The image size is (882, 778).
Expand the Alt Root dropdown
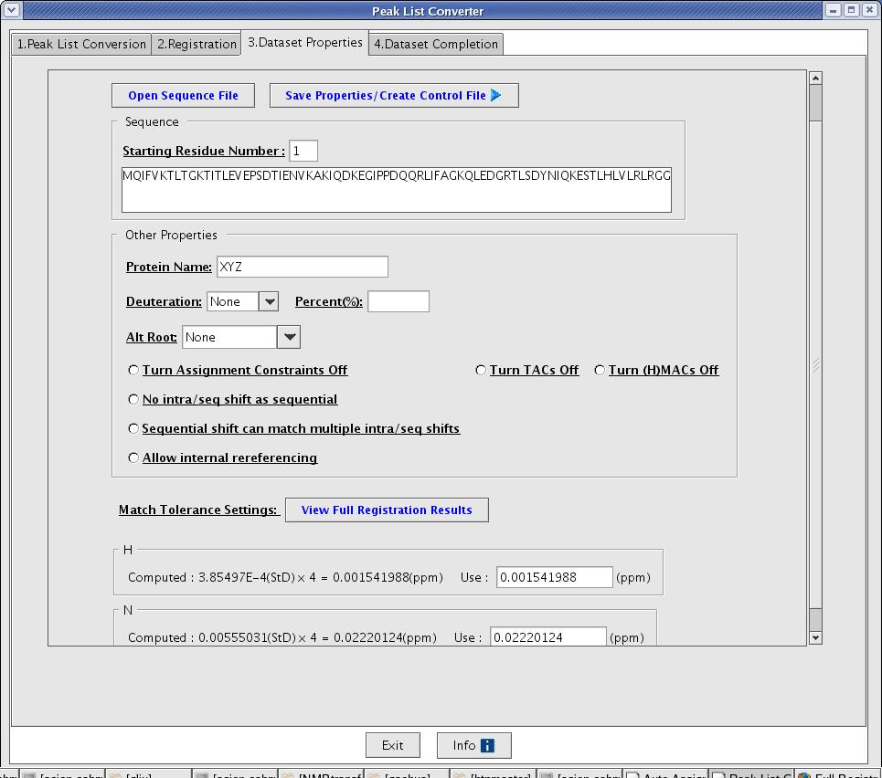[289, 338]
